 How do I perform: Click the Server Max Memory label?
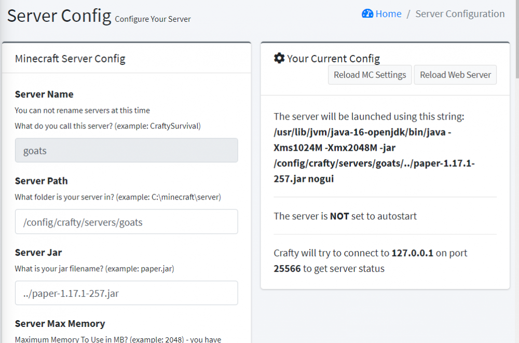[x=60, y=323]
